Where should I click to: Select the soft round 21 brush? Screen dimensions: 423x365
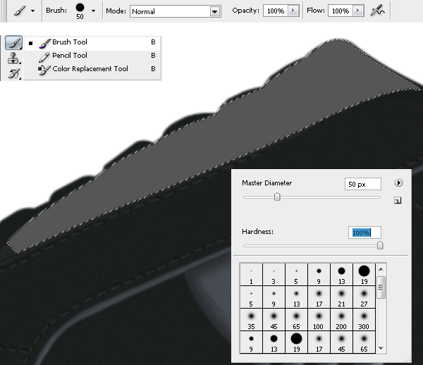341,297
